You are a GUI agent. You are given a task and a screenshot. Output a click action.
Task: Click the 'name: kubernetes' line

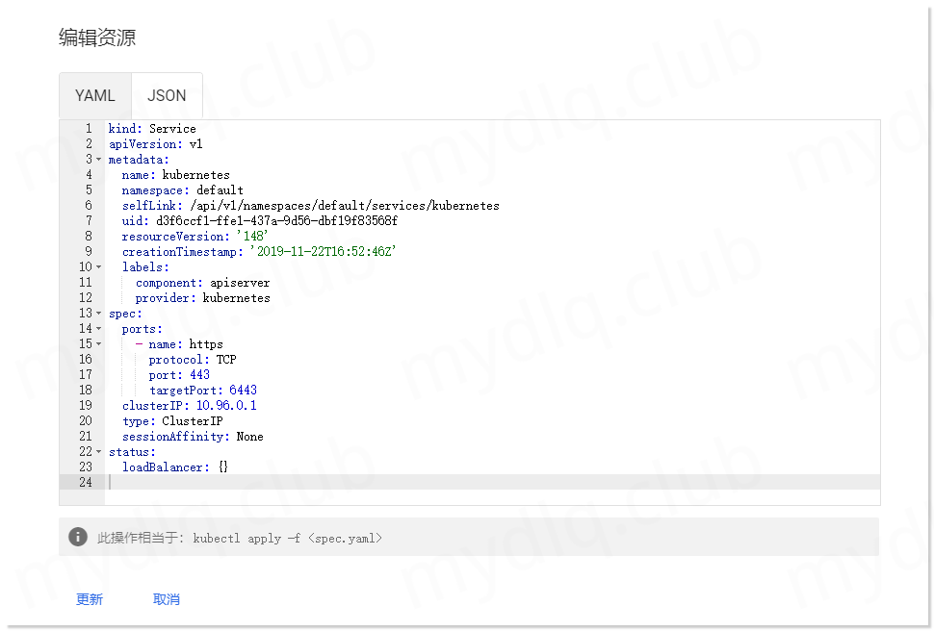coord(175,175)
